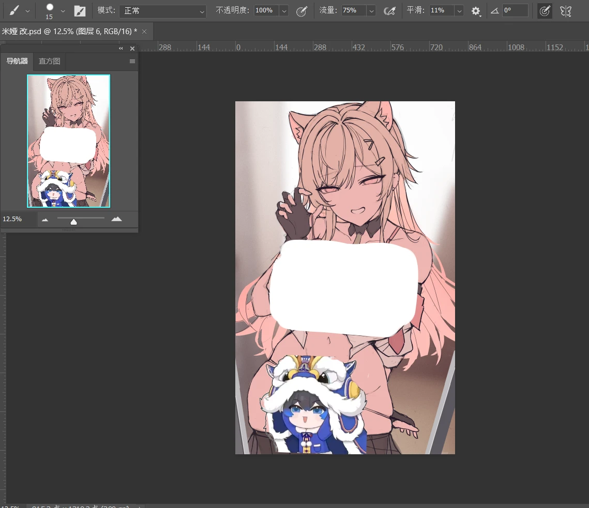The width and height of the screenshot is (589, 508).
Task: Switch to the 导航器 tab
Action: (17, 61)
